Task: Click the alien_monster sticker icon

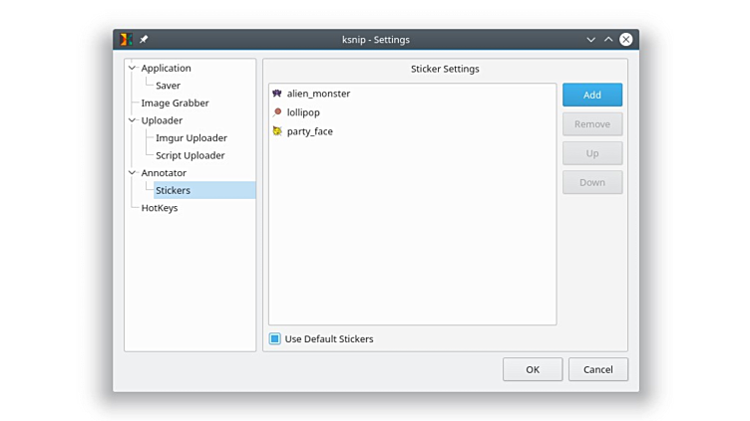Action: point(277,94)
